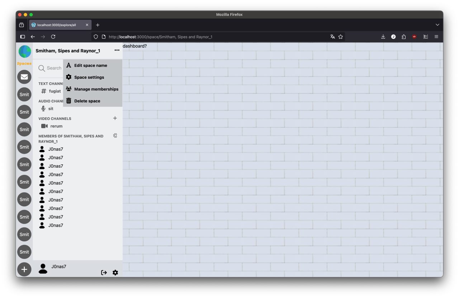Image resolution: width=459 pixels, height=298 pixels.
Task: Toggle the Firefox sidebar panel
Action: coord(23,37)
